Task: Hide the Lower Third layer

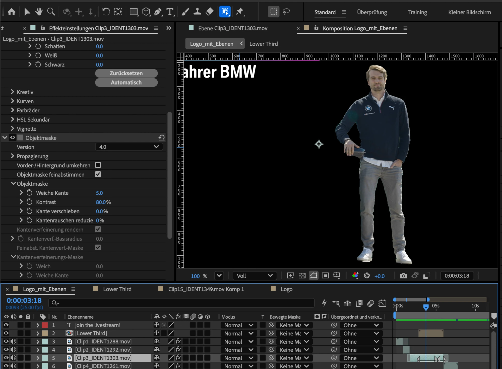Action: (6, 333)
